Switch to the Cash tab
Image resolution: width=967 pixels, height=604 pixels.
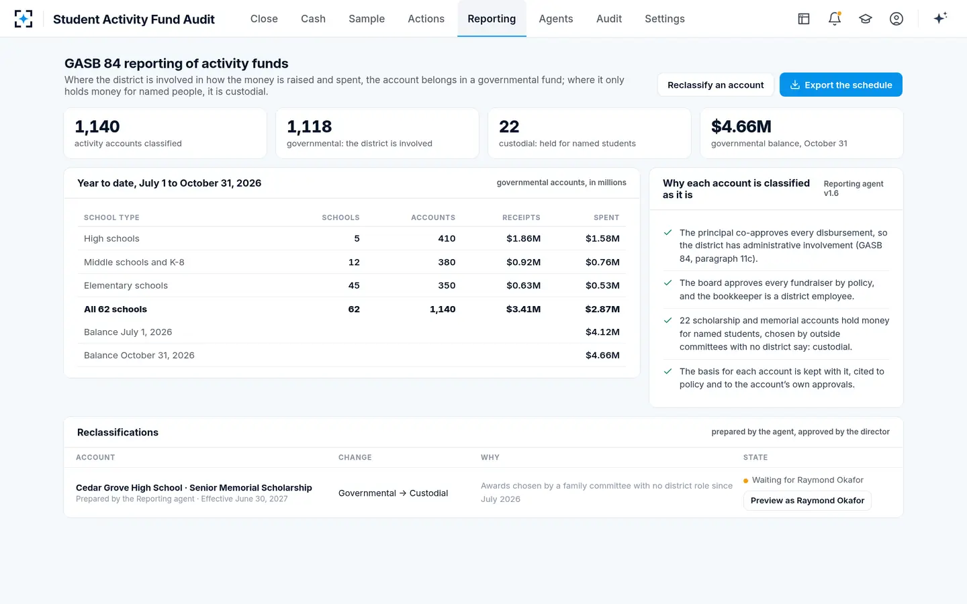coord(313,19)
